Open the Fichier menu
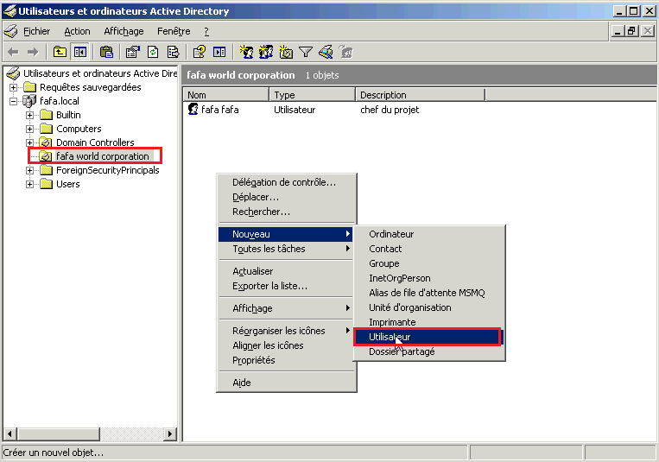659x462 pixels. [x=36, y=31]
